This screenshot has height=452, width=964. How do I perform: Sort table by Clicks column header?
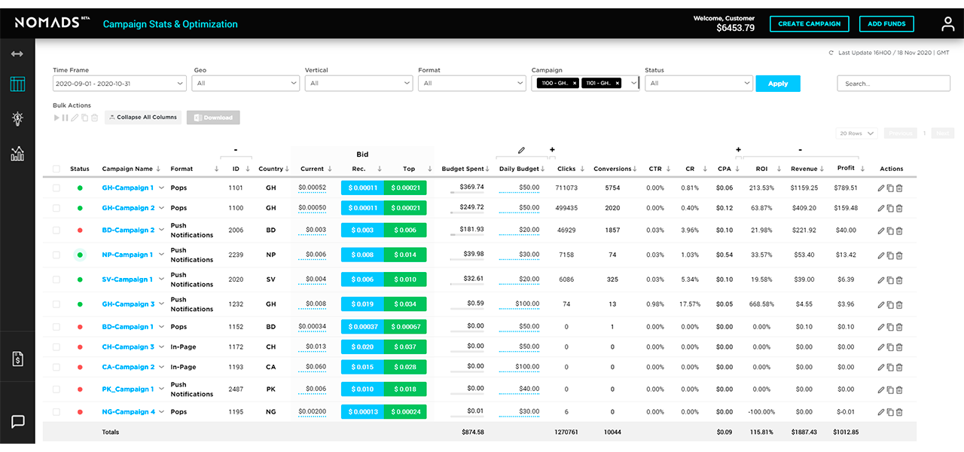click(x=566, y=169)
